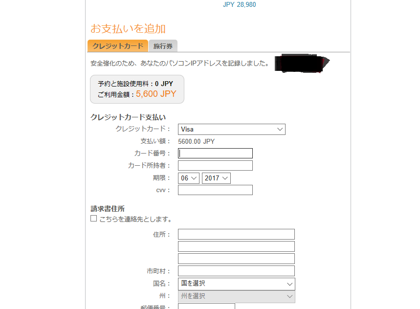Image resolution: width=420 pixels, height=309 pixels.
Task: Click the second address line field
Action: [x=236, y=246]
